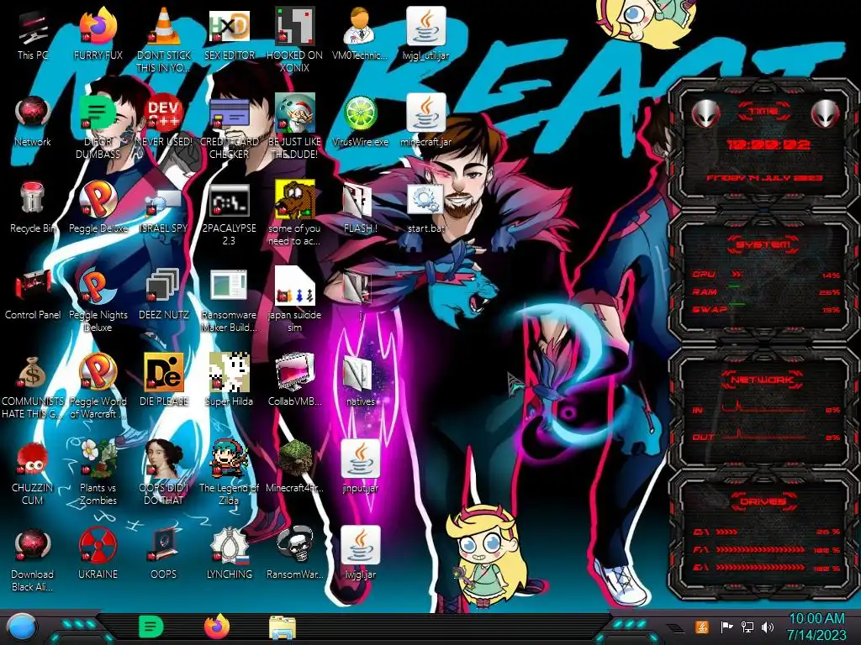Open the Action Center flag icon
Viewport: 861px width, 645px height.
pyautogui.click(x=726, y=627)
